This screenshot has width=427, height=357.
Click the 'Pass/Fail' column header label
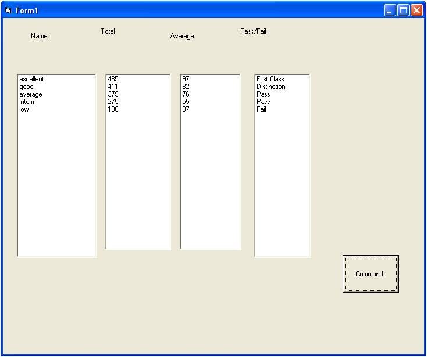253,31
